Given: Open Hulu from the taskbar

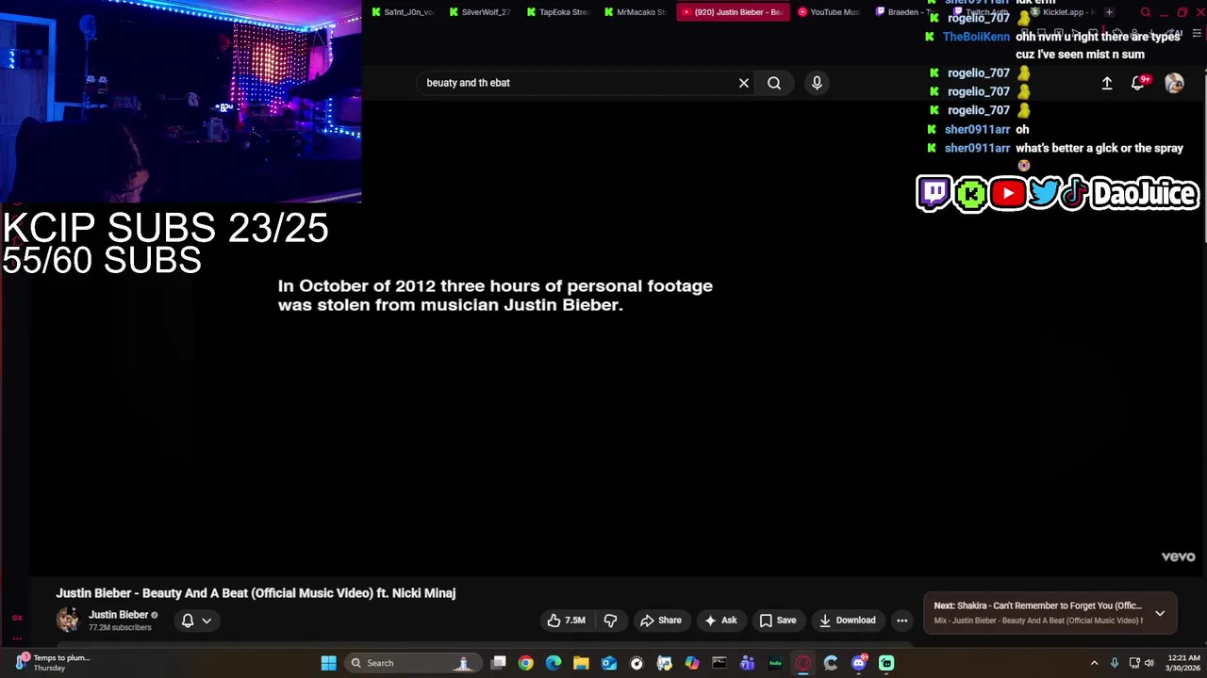Looking at the screenshot, I should (x=775, y=663).
